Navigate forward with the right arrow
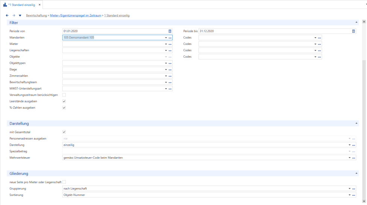Screen dimensions: 367x205 tap(14, 15)
